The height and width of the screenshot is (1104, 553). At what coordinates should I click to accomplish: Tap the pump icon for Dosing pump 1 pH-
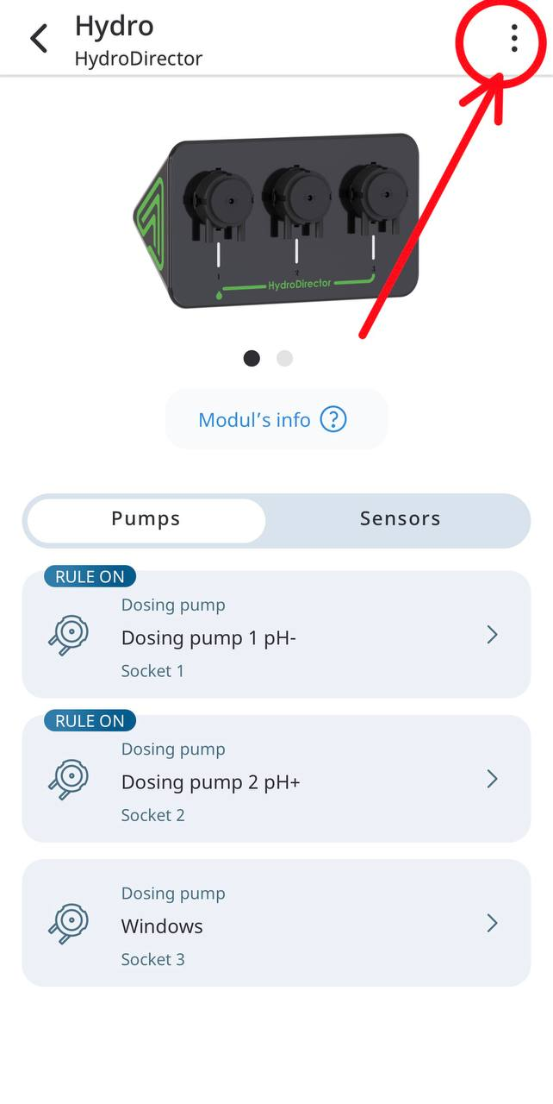(69, 636)
